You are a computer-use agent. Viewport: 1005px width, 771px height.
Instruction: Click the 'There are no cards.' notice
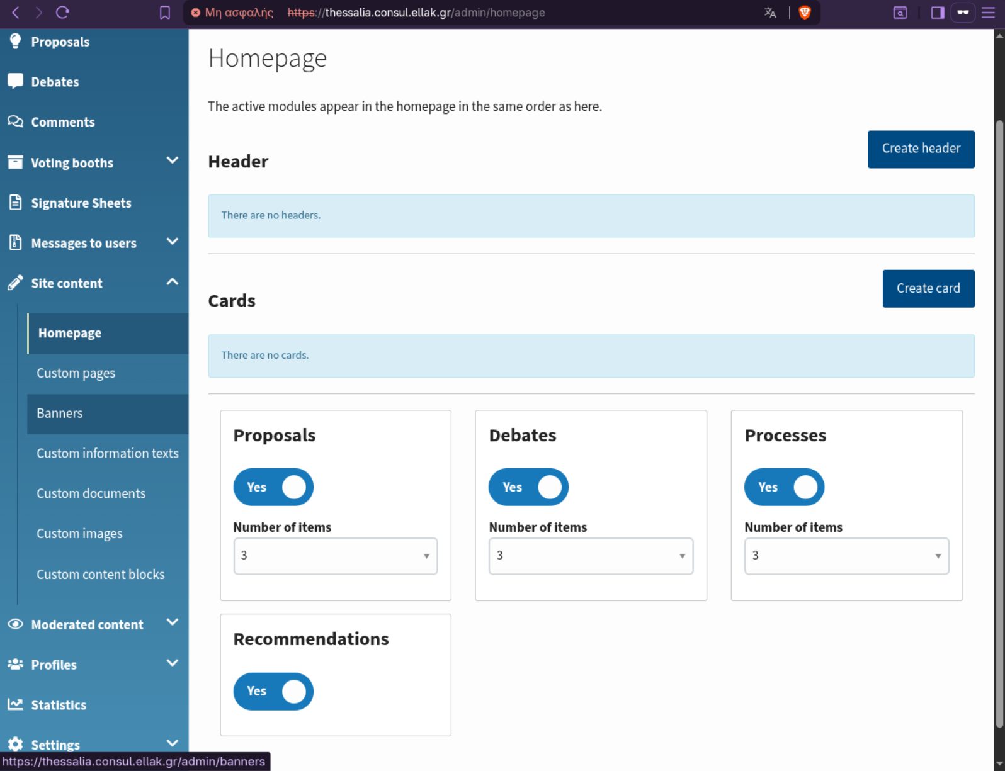point(591,356)
